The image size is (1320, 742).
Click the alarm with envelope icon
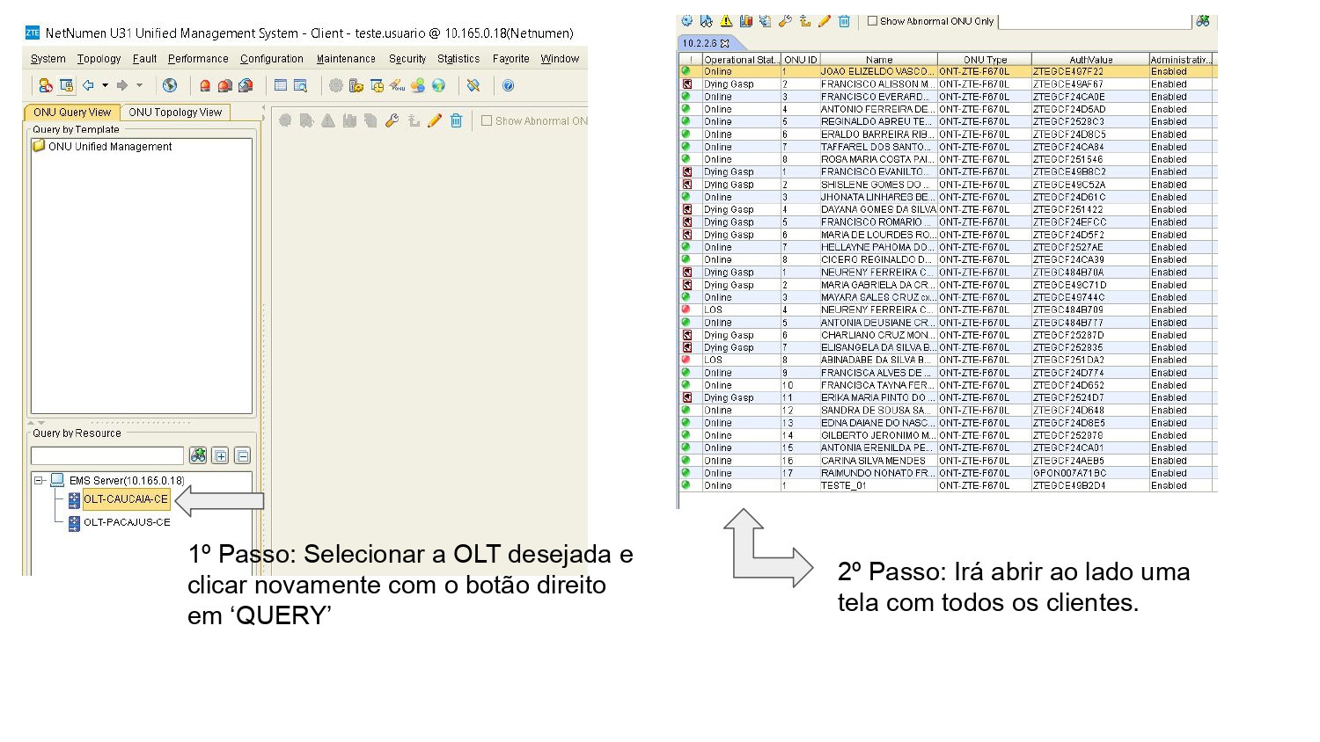(246, 85)
